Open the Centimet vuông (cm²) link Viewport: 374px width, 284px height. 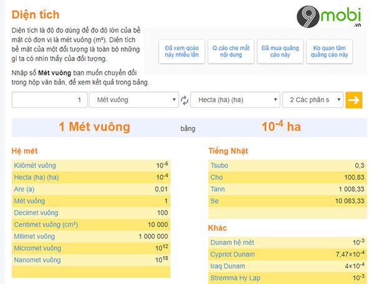pos(46,224)
